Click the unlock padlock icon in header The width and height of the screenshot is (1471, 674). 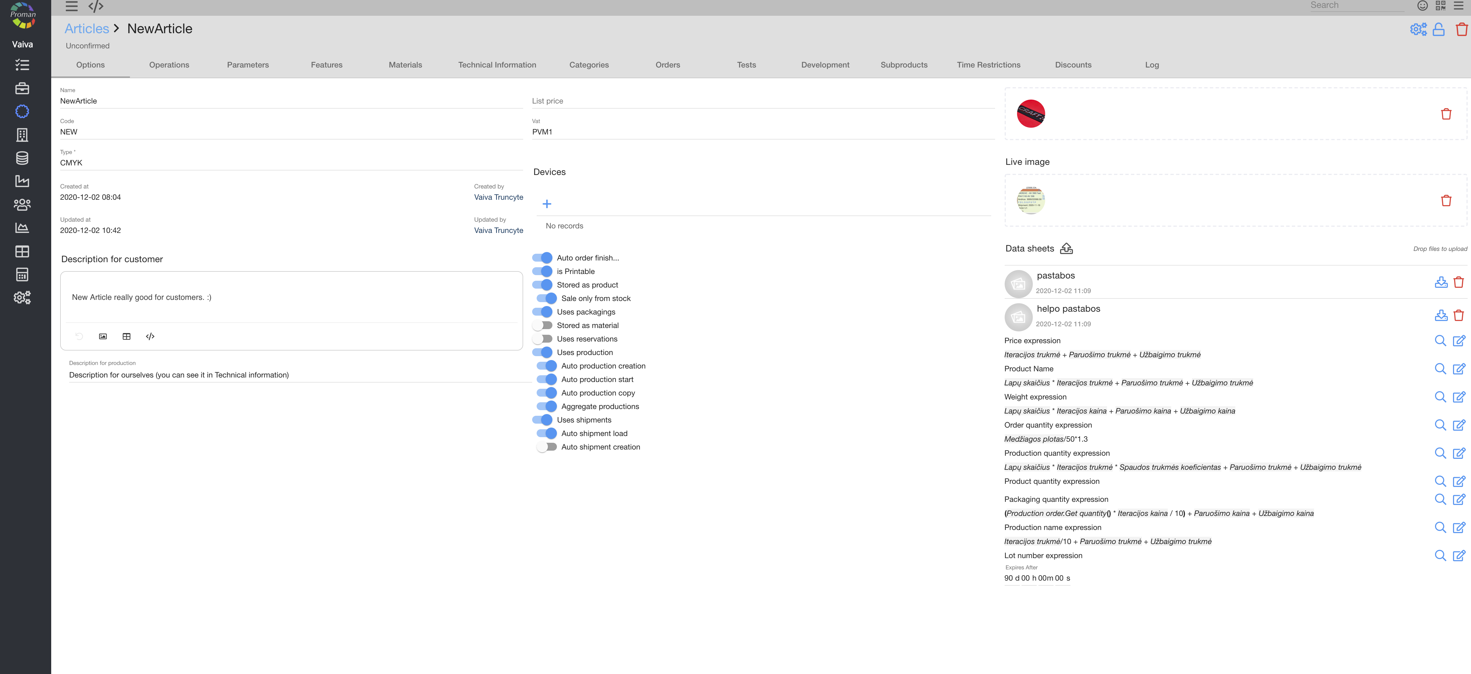pyautogui.click(x=1438, y=29)
